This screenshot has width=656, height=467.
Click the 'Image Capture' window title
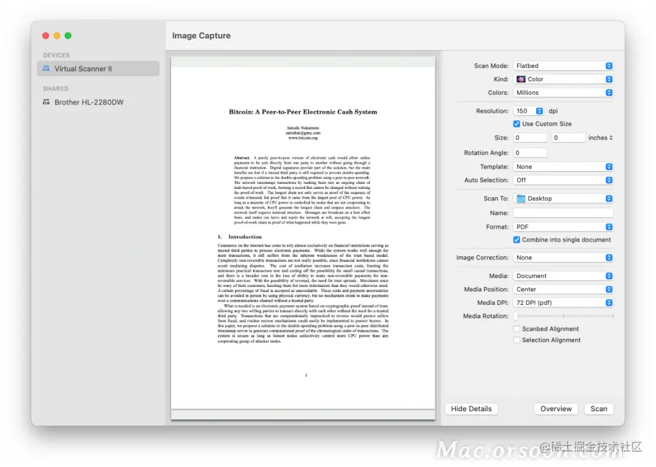201,36
